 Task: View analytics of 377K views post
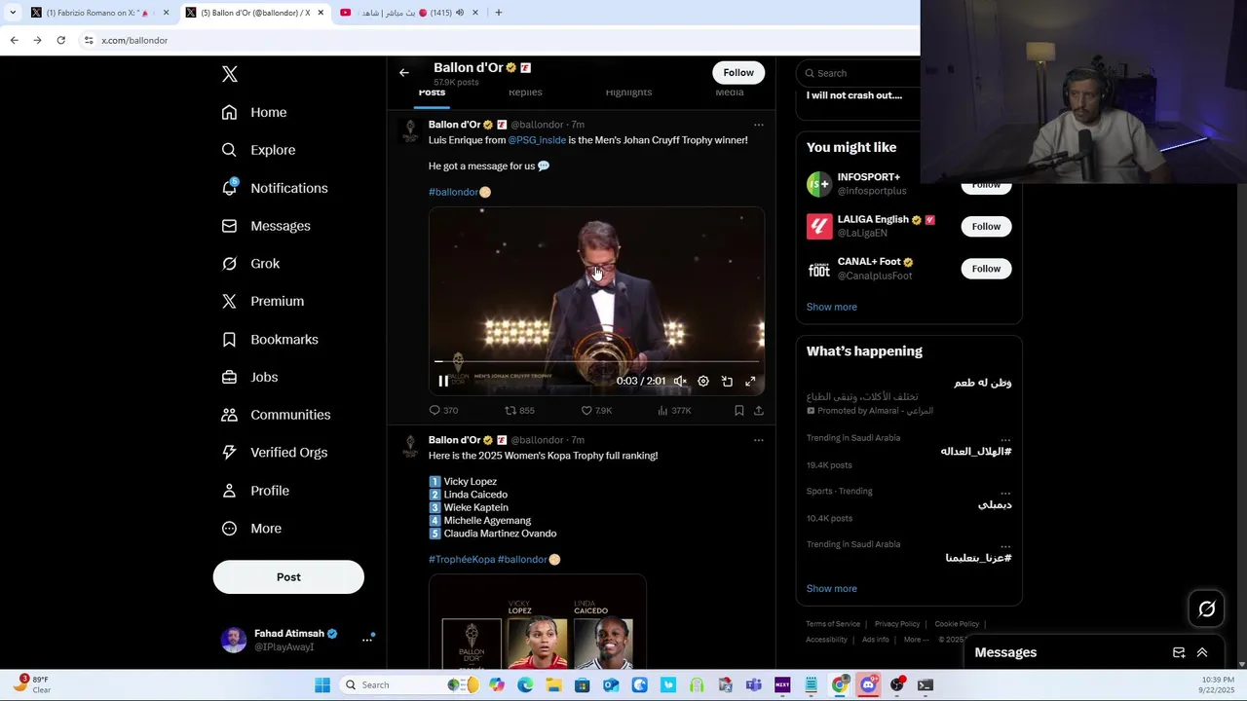click(674, 411)
